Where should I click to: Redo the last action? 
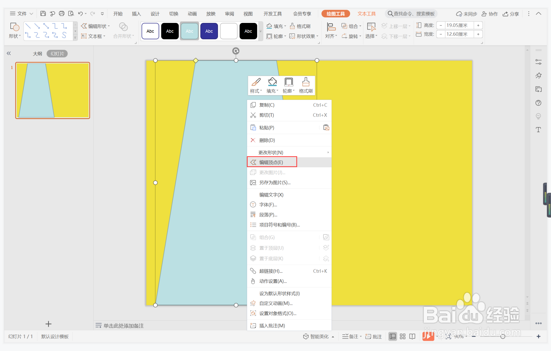tap(93, 14)
